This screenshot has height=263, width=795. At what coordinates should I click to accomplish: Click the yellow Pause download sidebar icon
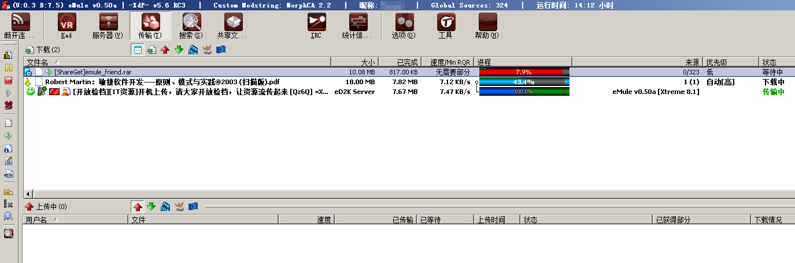(x=8, y=68)
